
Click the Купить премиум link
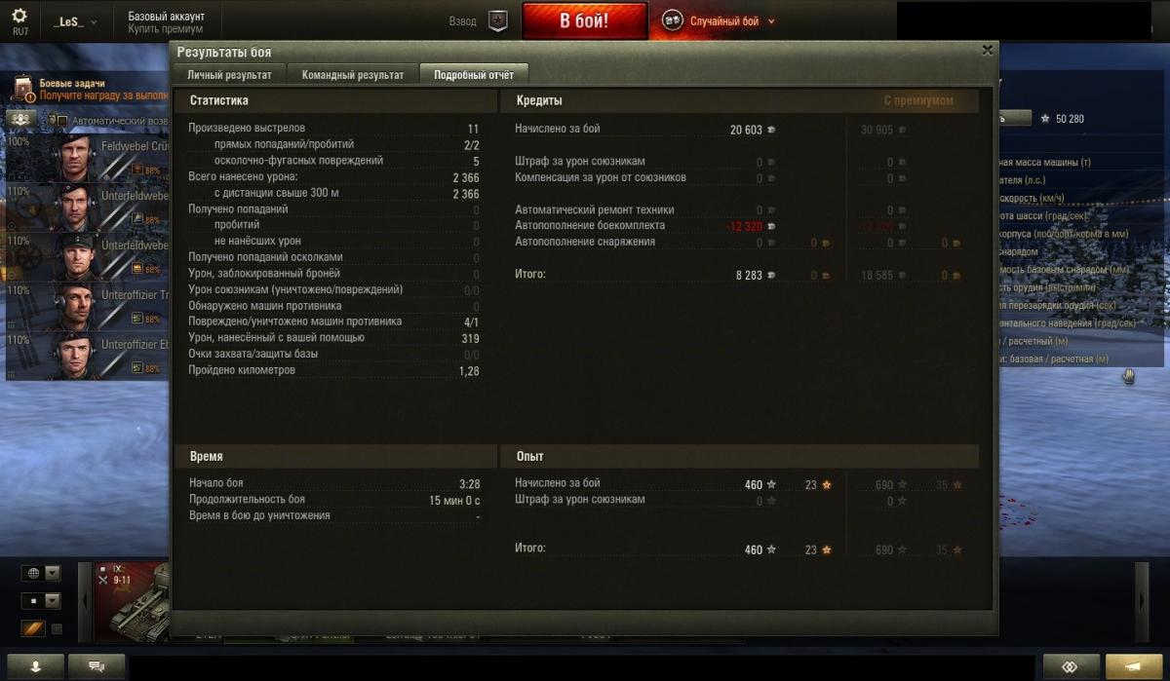[165, 29]
